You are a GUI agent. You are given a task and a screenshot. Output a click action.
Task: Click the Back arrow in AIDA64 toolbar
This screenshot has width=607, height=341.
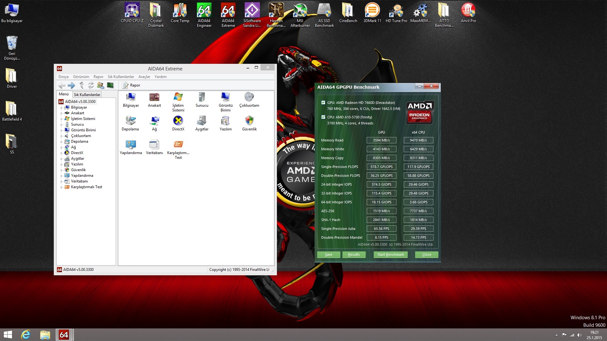62,85
